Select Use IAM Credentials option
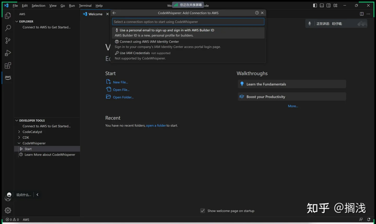376x224 pixels. pos(188,56)
